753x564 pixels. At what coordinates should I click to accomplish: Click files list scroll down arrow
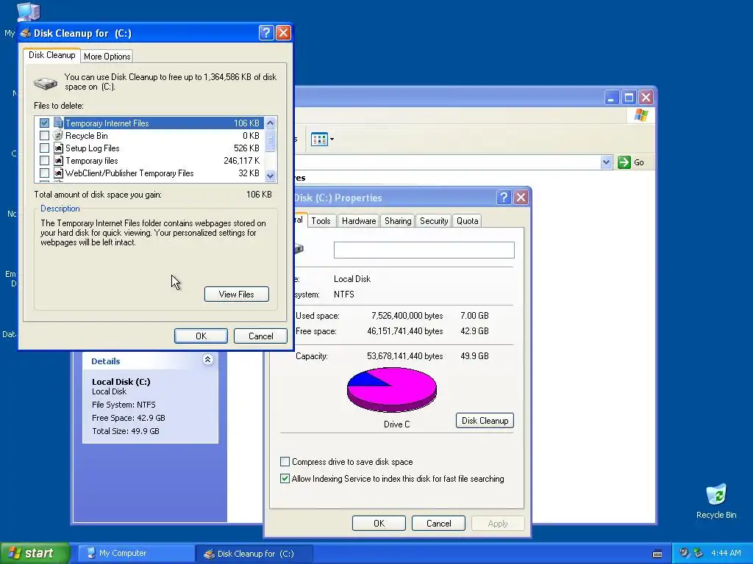click(x=271, y=176)
